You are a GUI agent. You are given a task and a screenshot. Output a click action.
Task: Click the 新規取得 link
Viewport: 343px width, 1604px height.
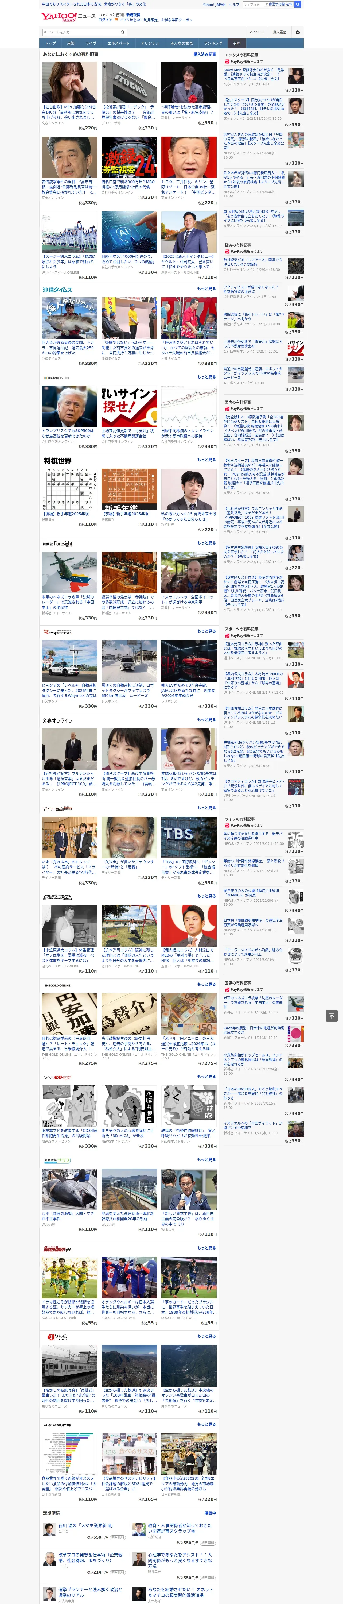133,14
